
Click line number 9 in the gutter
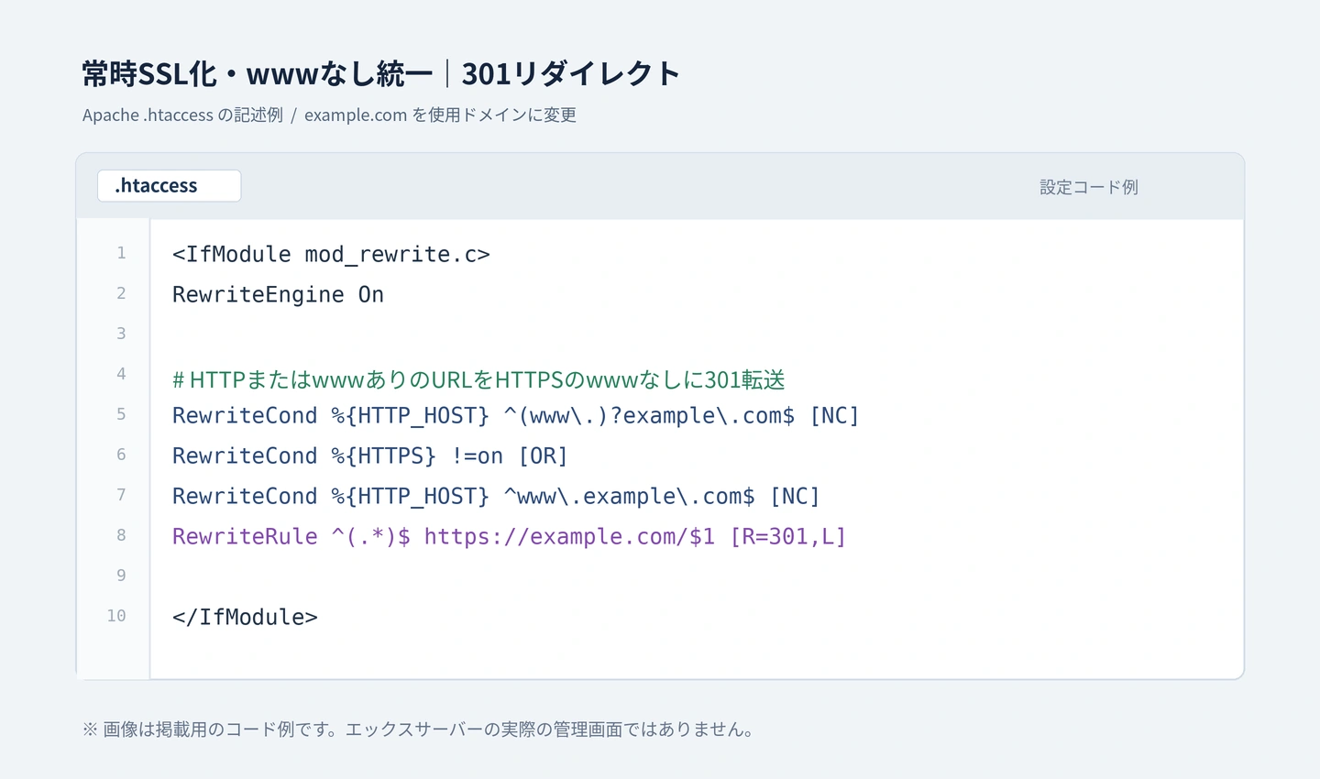[121, 576]
